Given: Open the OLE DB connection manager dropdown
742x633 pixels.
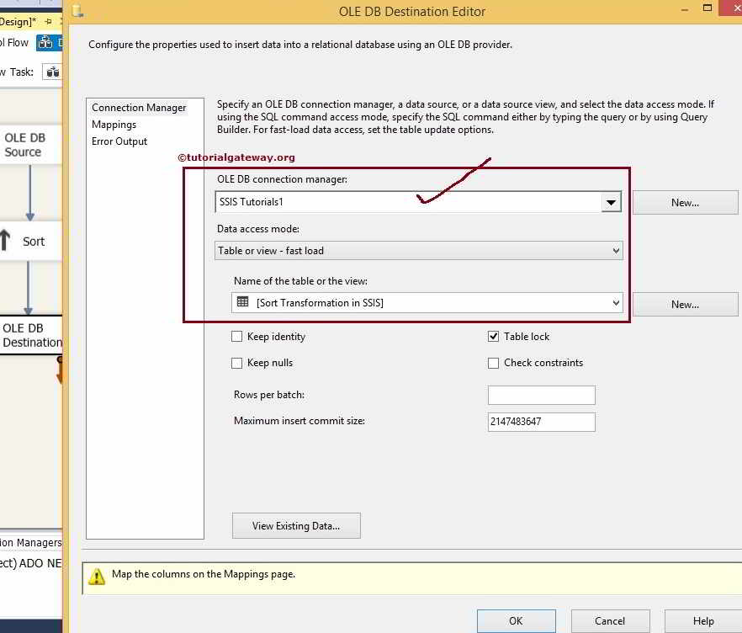Looking at the screenshot, I should pos(612,201).
